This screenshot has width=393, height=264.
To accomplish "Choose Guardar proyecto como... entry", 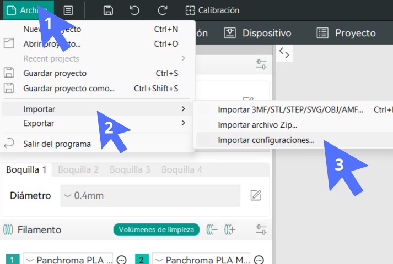I will click(97, 88).
